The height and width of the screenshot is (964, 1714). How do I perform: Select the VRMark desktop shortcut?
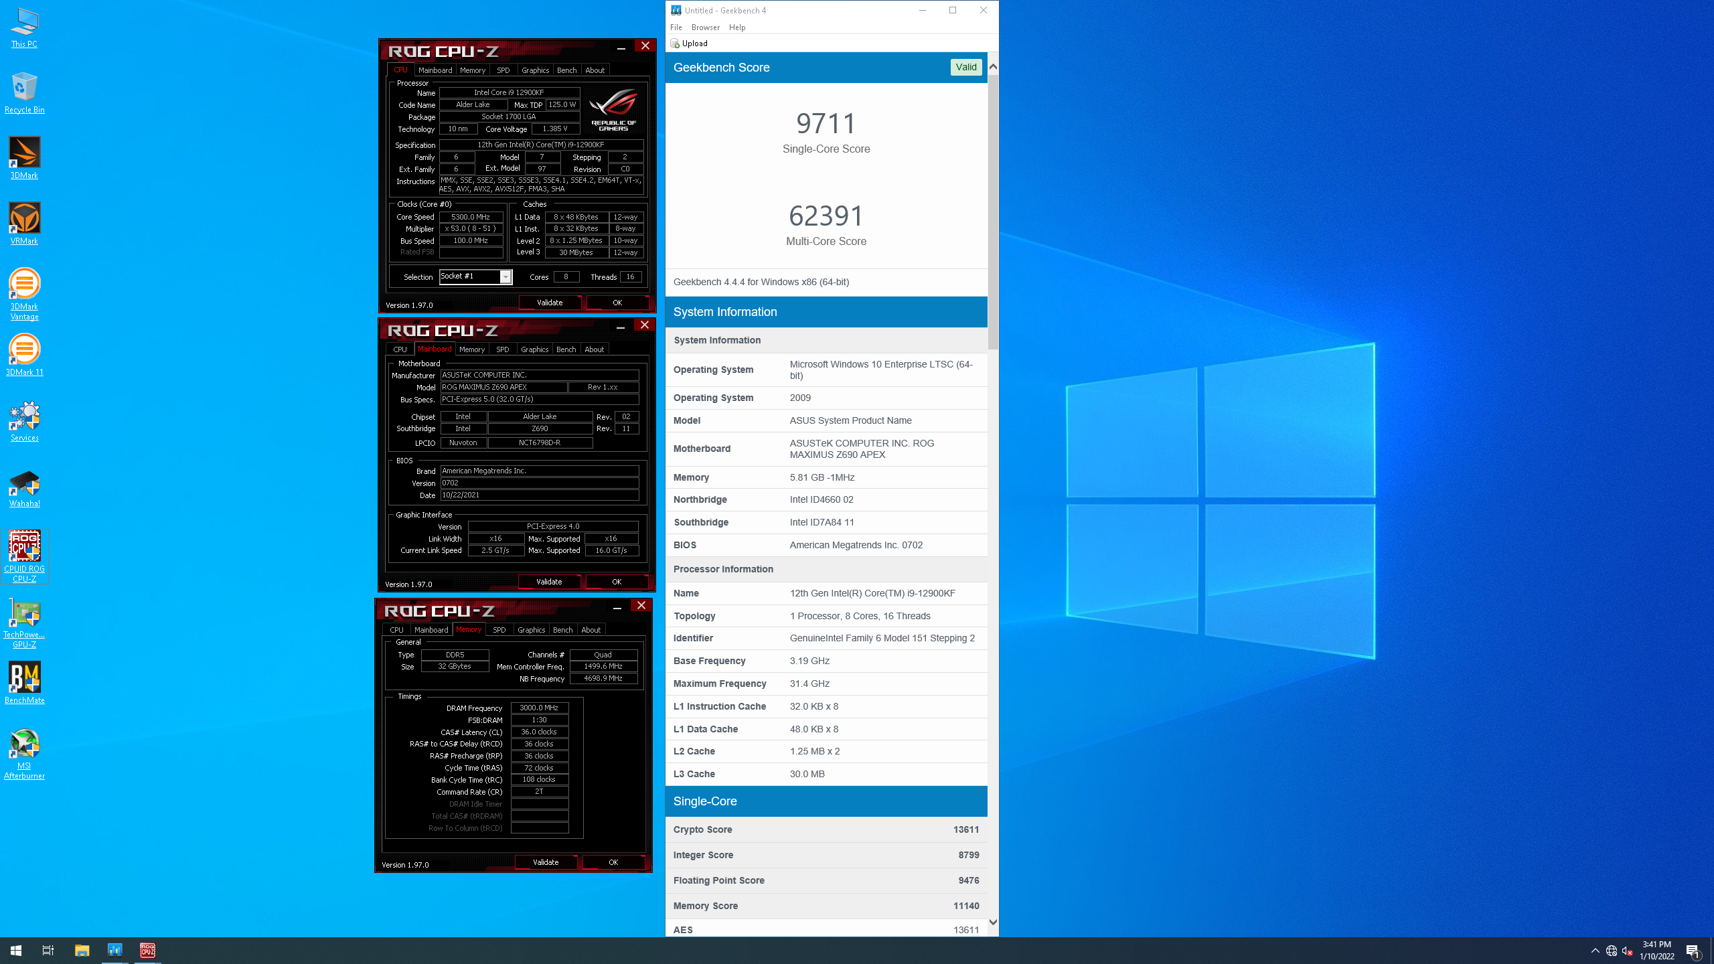point(24,224)
